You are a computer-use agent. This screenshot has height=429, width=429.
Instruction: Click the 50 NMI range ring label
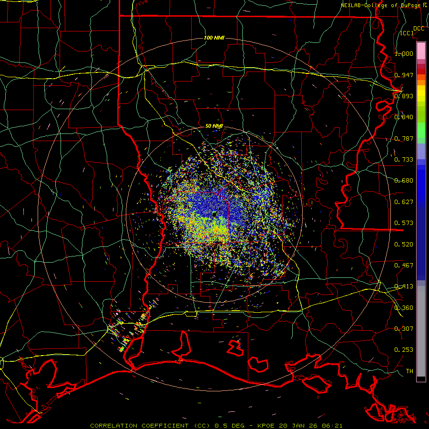(x=214, y=126)
